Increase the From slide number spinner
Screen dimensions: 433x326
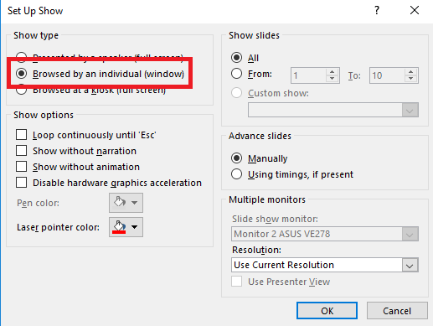[x=332, y=72]
